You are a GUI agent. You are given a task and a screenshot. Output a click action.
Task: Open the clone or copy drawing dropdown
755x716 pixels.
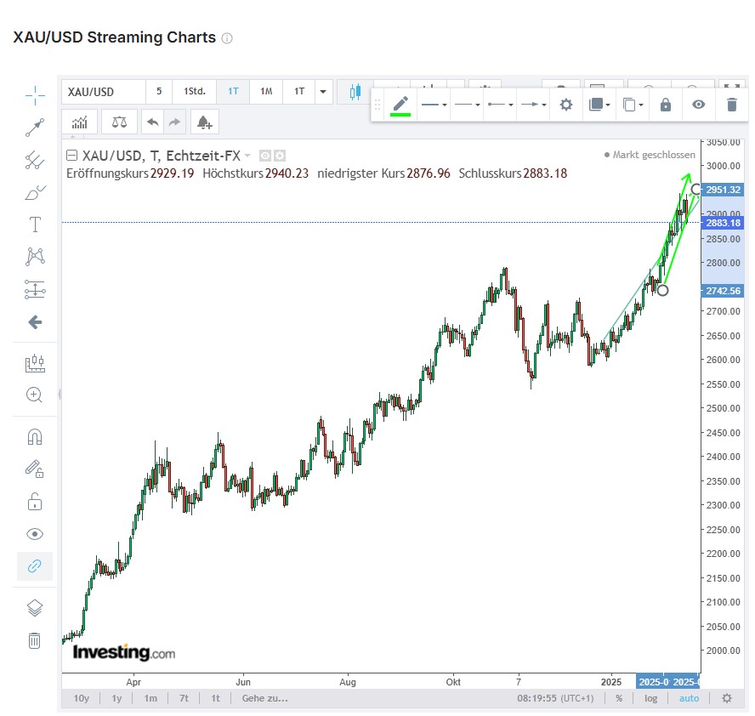[x=633, y=105]
